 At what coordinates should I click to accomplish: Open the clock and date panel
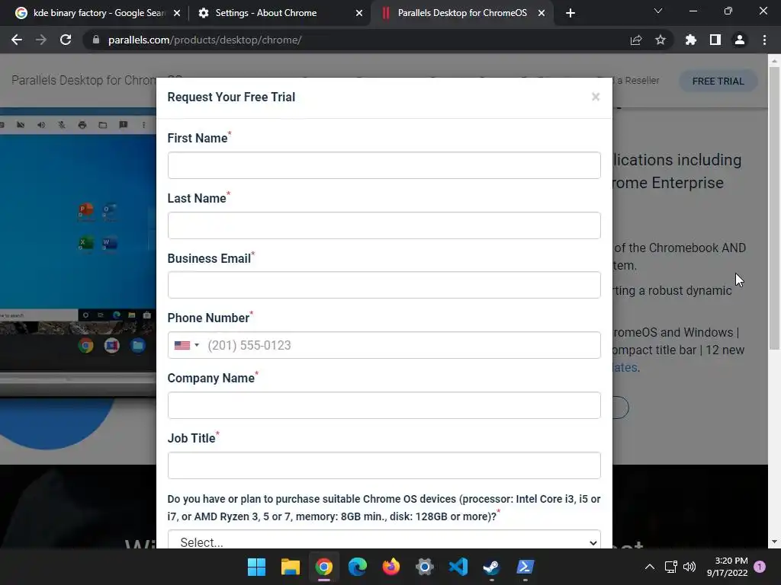[727, 567]
